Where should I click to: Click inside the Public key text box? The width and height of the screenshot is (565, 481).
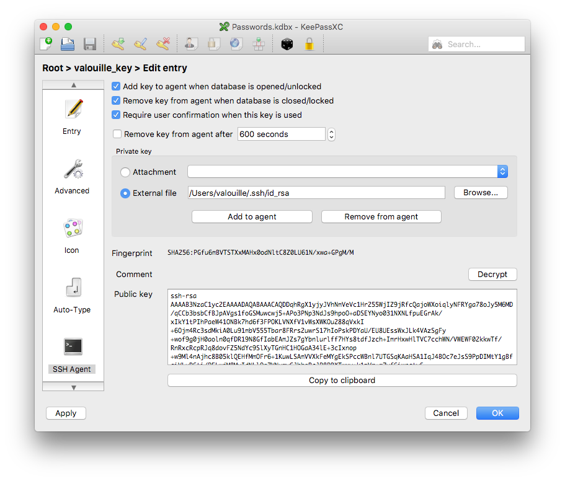[x=342, y=327]
